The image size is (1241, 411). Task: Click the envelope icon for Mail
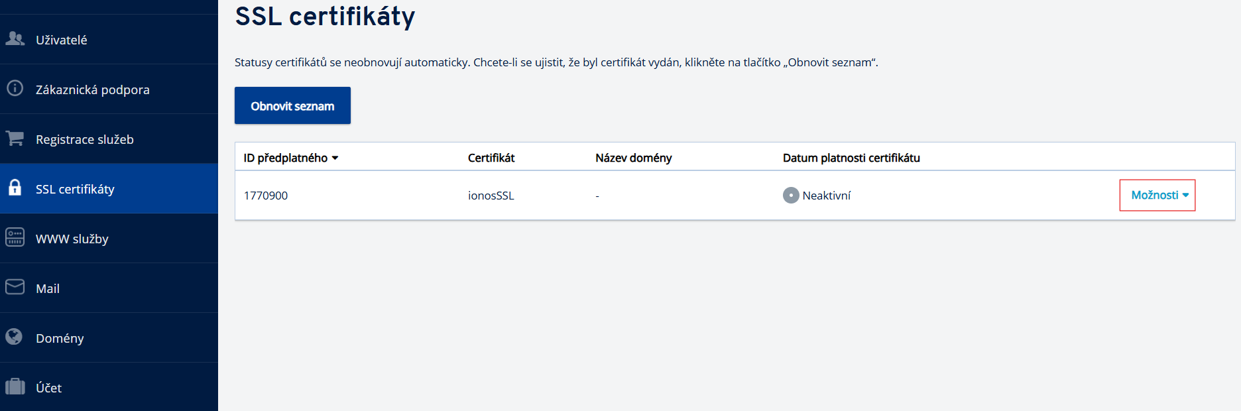tap(15, 287)
